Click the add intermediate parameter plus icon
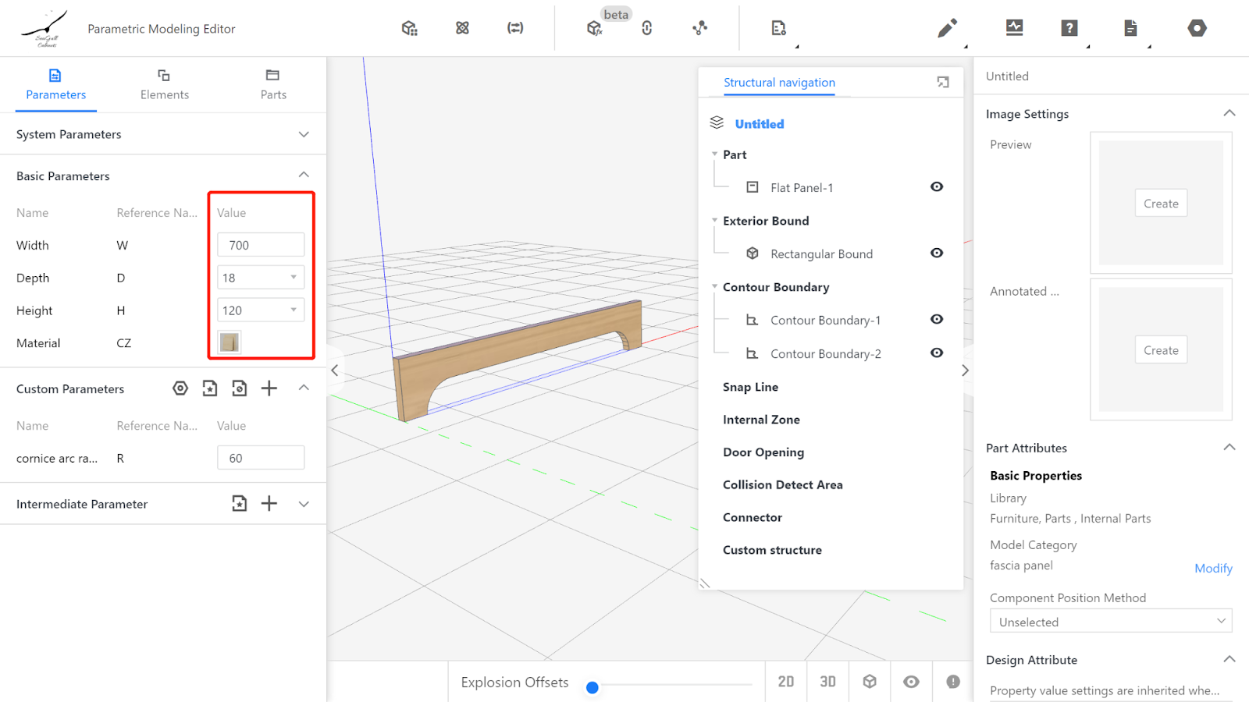 click(269, 504)
